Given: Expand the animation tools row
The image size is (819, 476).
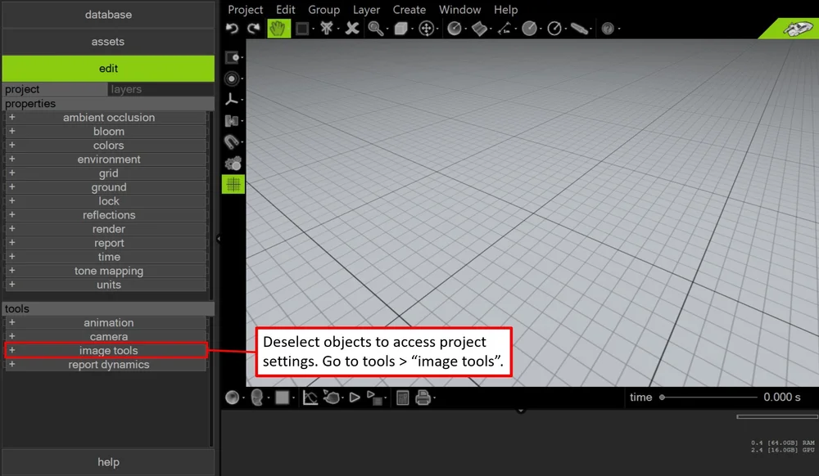Looking at the screenshot, I should coord(105,323).
